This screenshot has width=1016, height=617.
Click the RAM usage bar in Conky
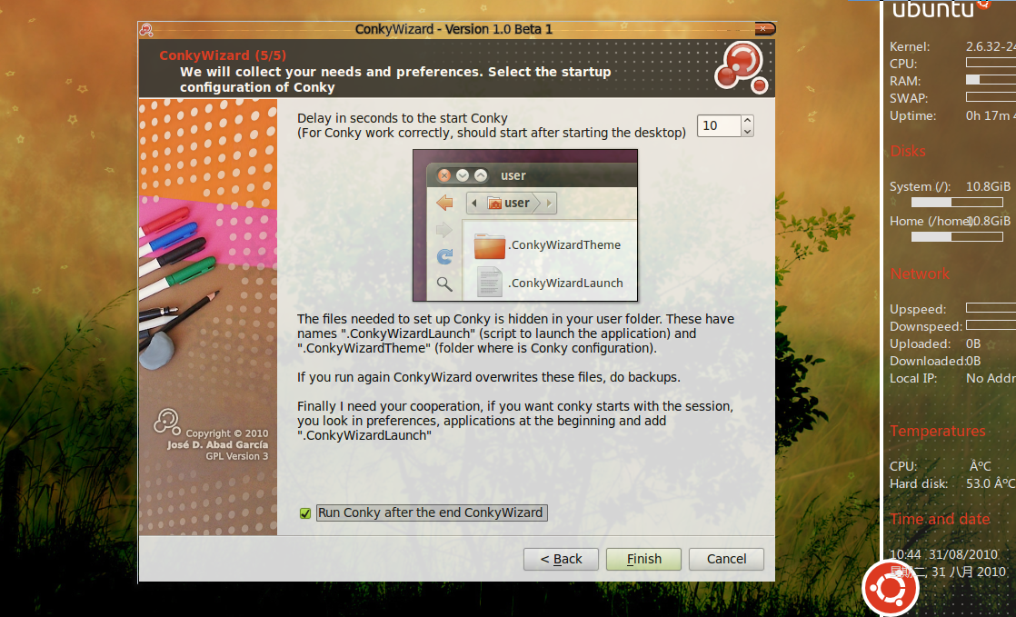pos(991,80)
